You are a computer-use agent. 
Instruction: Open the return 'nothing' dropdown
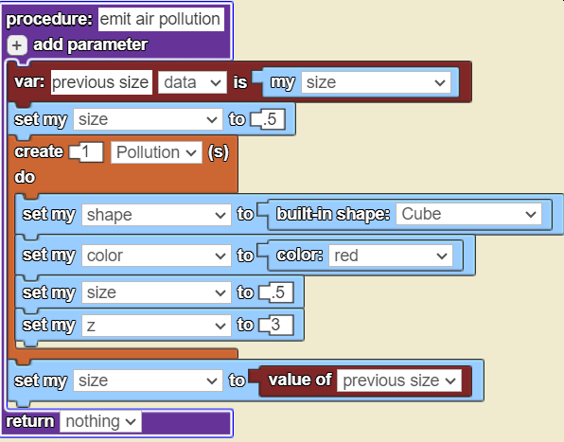tap(100, 421)
